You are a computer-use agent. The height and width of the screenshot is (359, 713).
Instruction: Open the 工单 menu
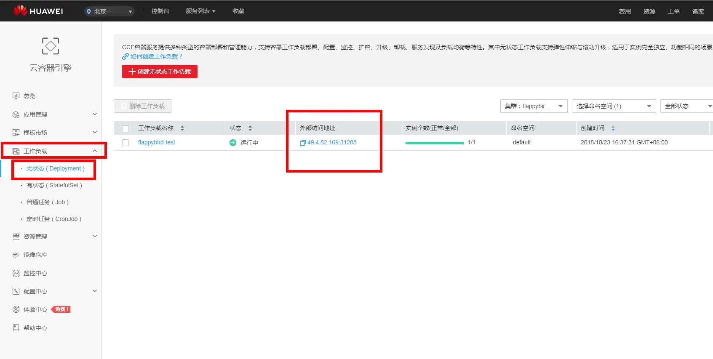point(674,11)
